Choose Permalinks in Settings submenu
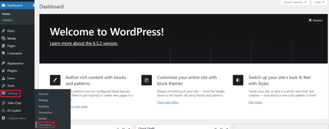This screenshot has width=329, height=129. [x=45, y=125]
